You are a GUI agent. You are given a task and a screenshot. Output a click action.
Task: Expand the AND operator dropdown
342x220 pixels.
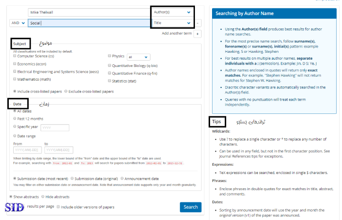pyautogui.click(x=17, y=23)
